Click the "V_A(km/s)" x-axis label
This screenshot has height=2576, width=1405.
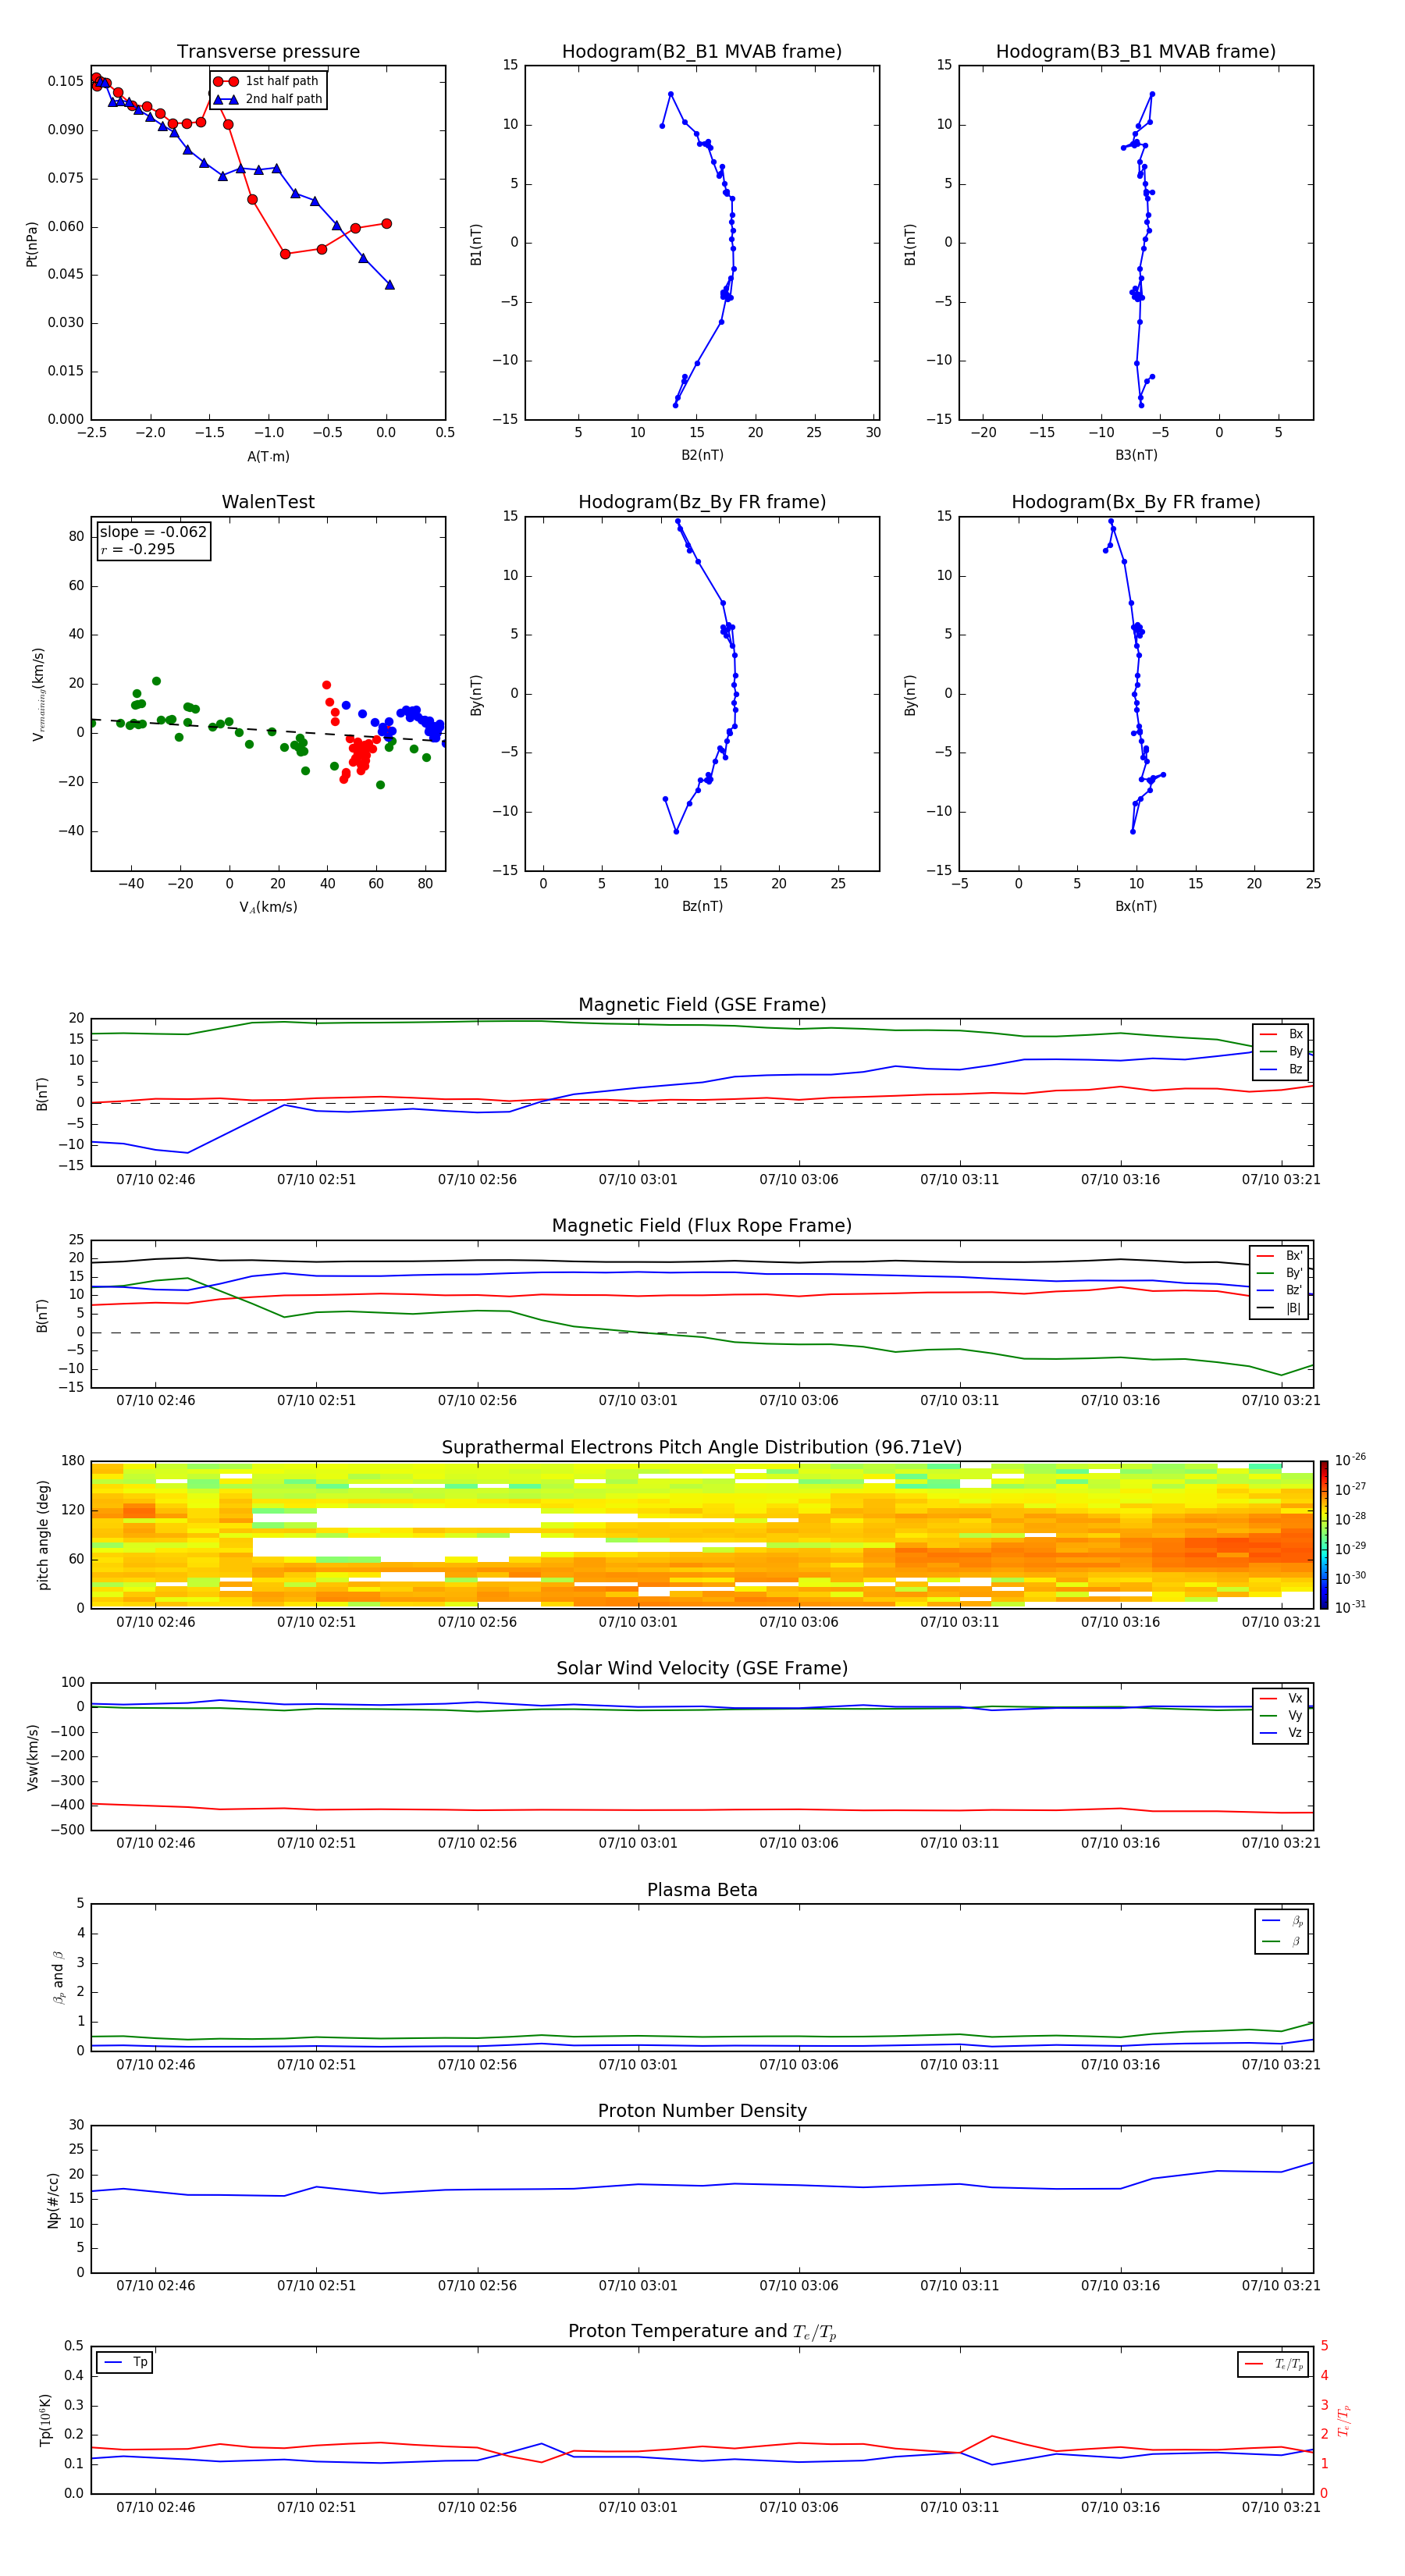pos(268,907)
